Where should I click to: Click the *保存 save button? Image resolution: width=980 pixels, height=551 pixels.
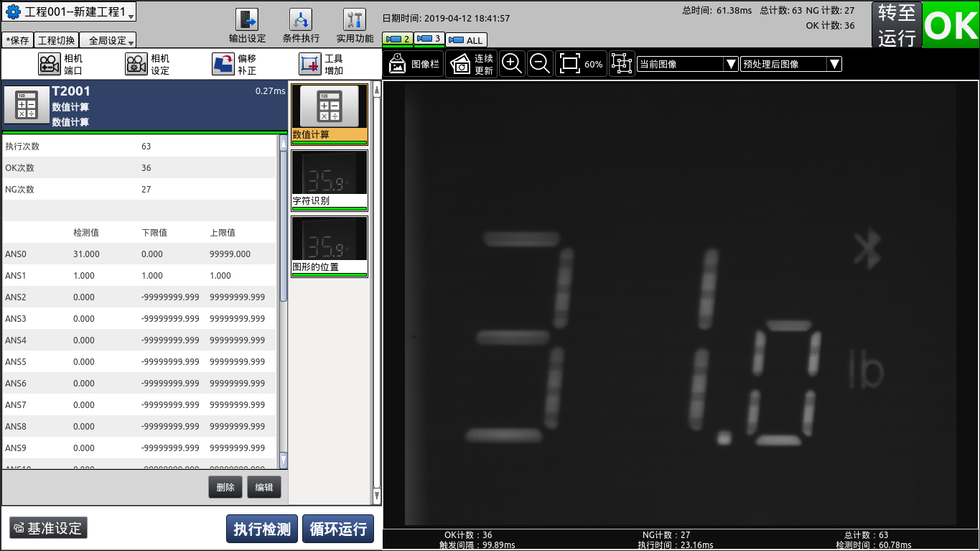pos(17,40)
